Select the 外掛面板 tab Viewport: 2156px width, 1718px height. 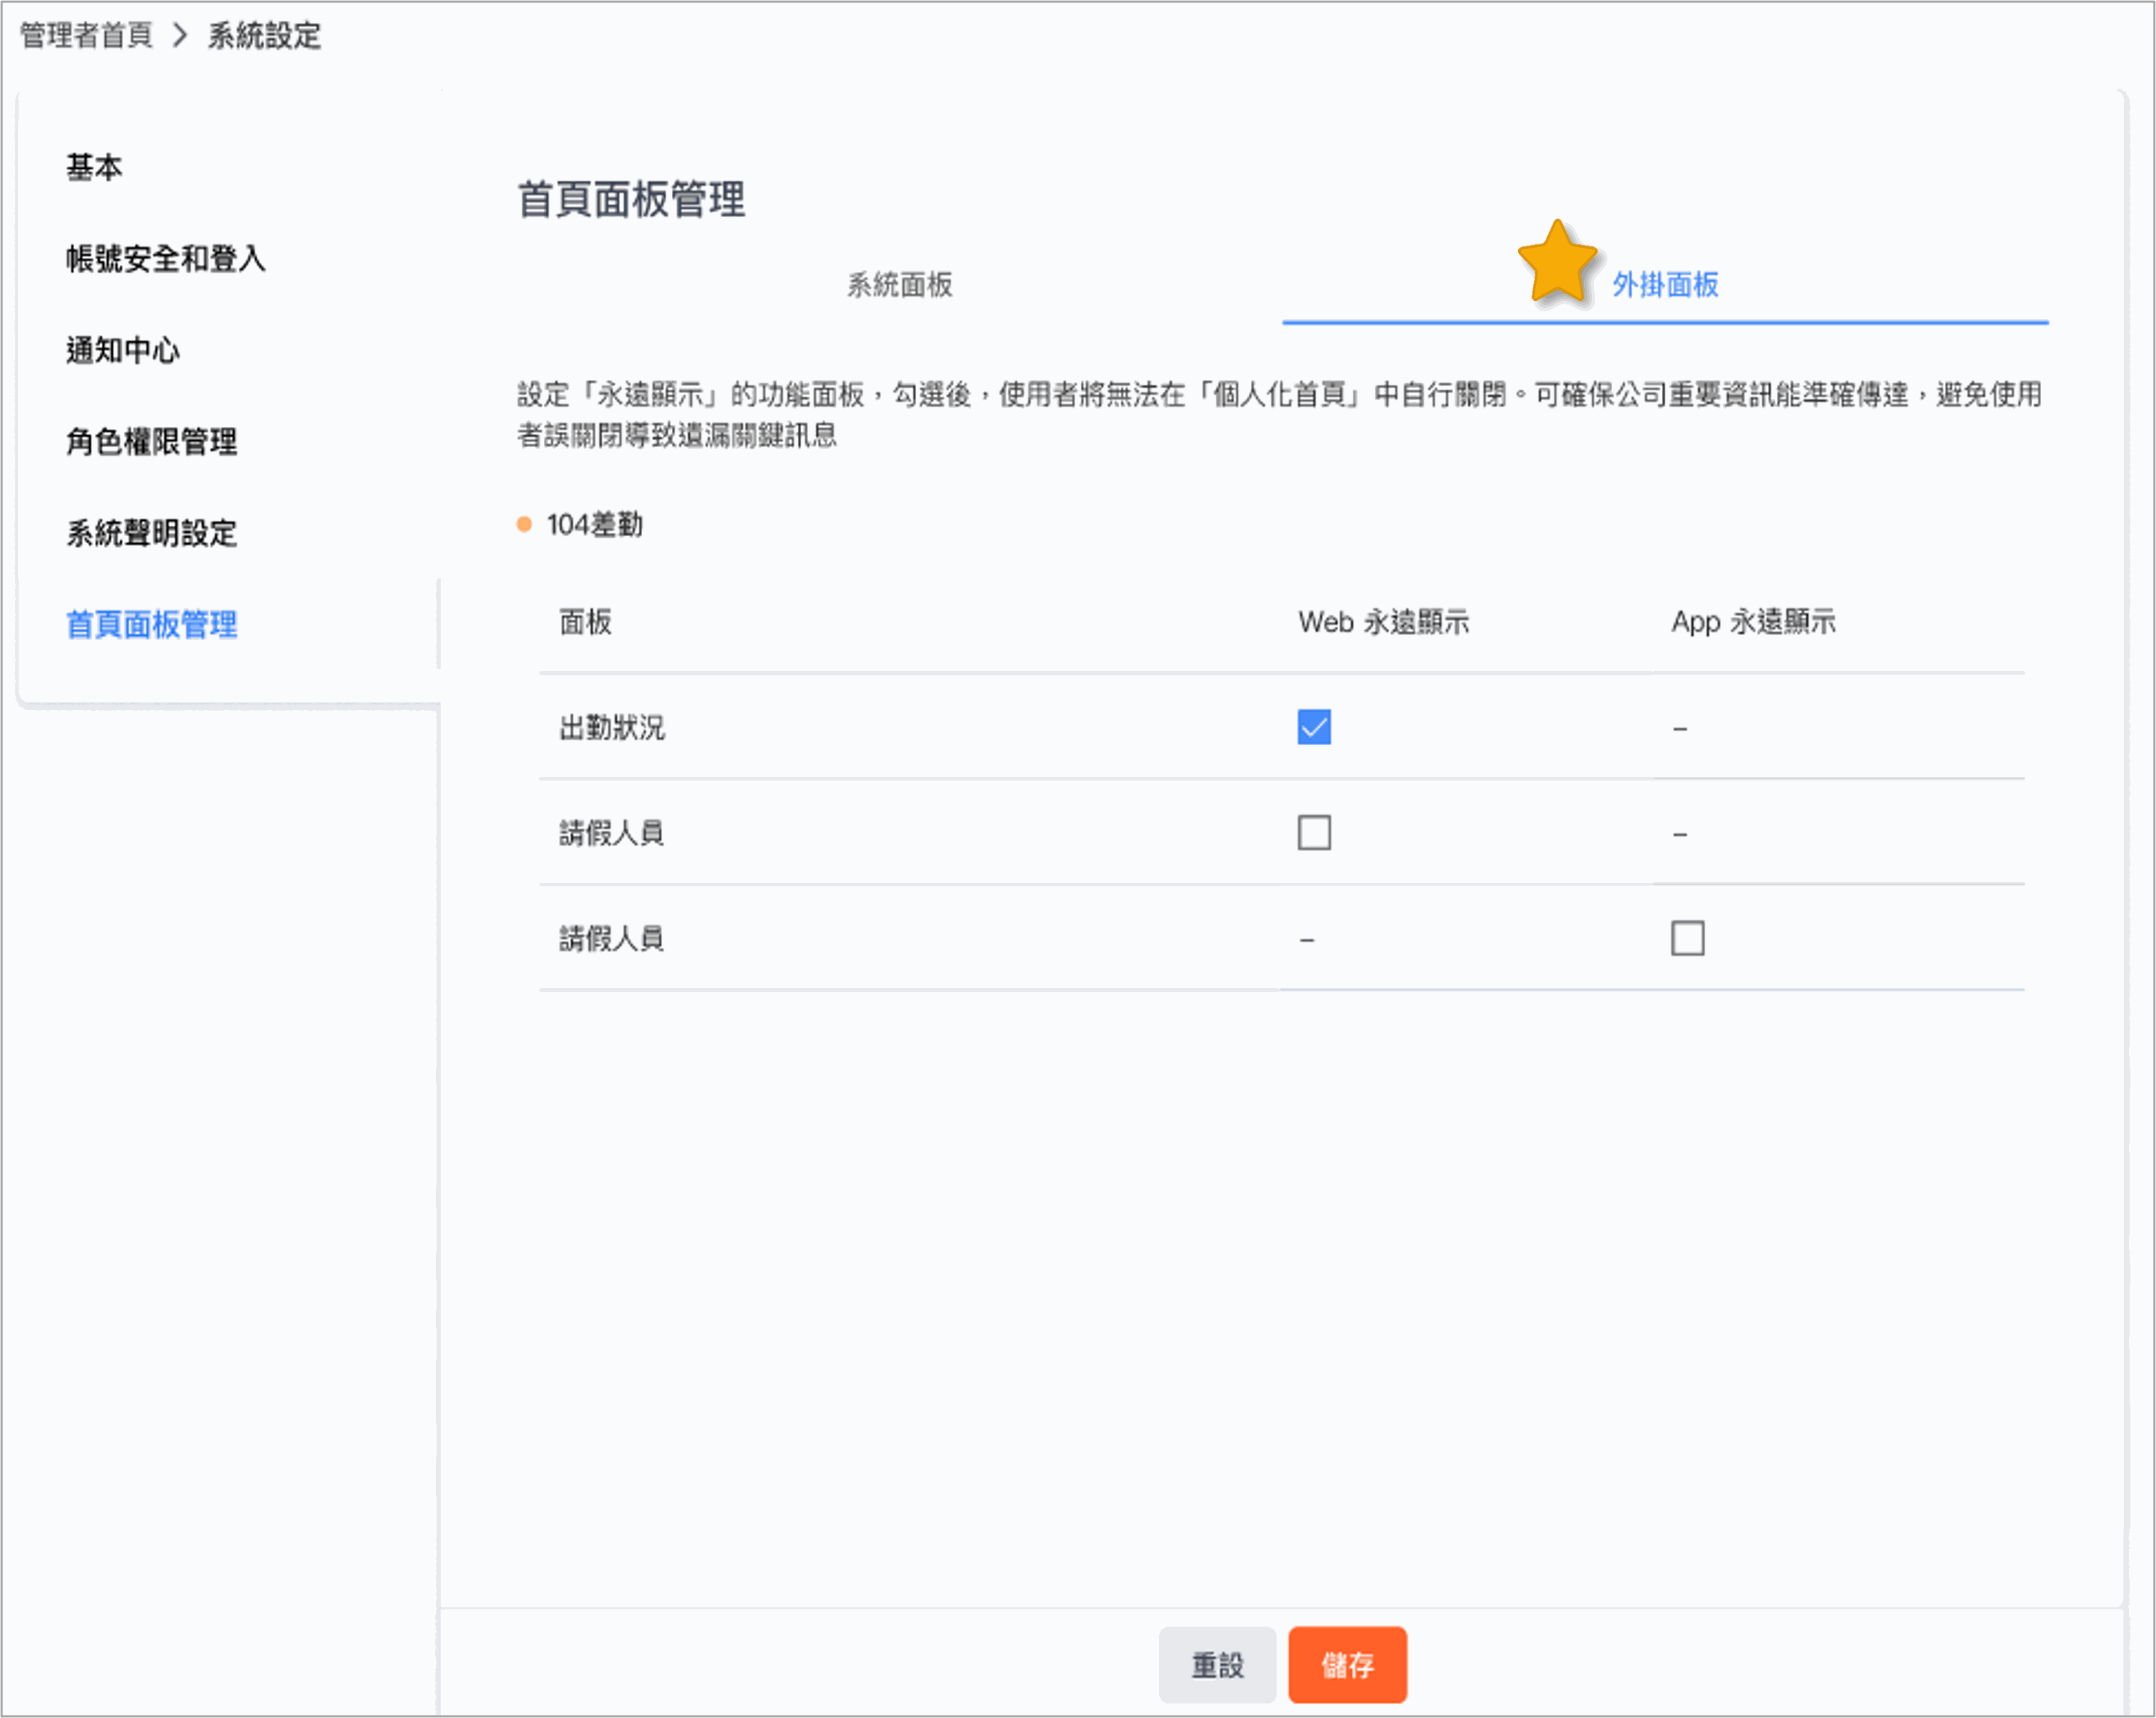tap(1664, 286)
